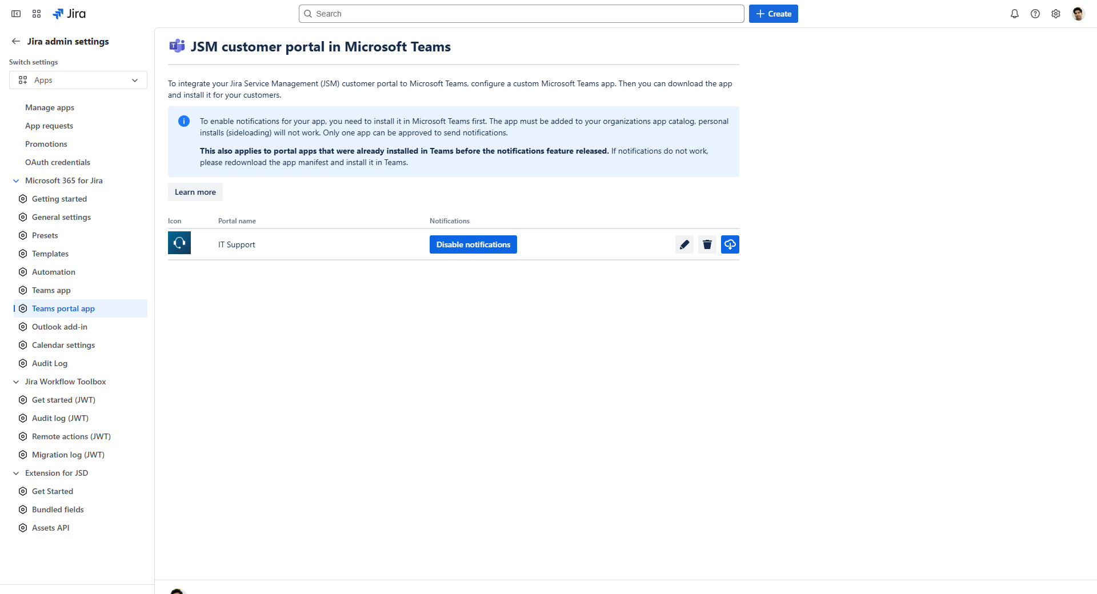The width and height of the screenshot is (1097, 594).
Task: Click the IT Support portal name
Action: 237,244
